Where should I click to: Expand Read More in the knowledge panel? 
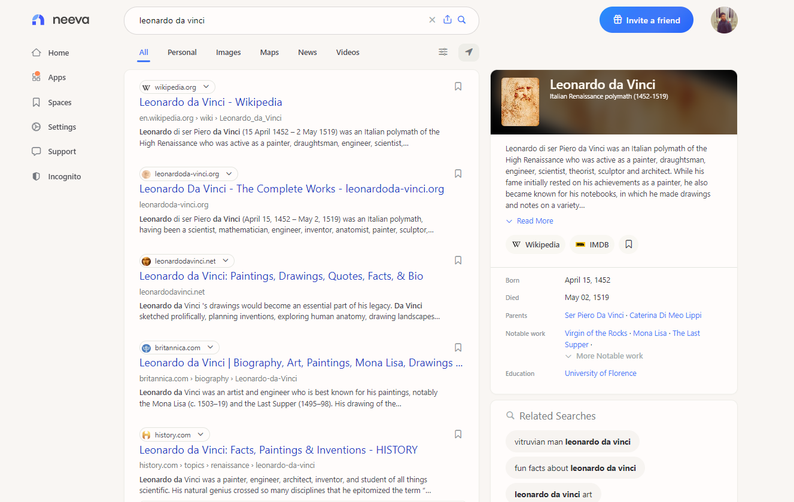530,221
